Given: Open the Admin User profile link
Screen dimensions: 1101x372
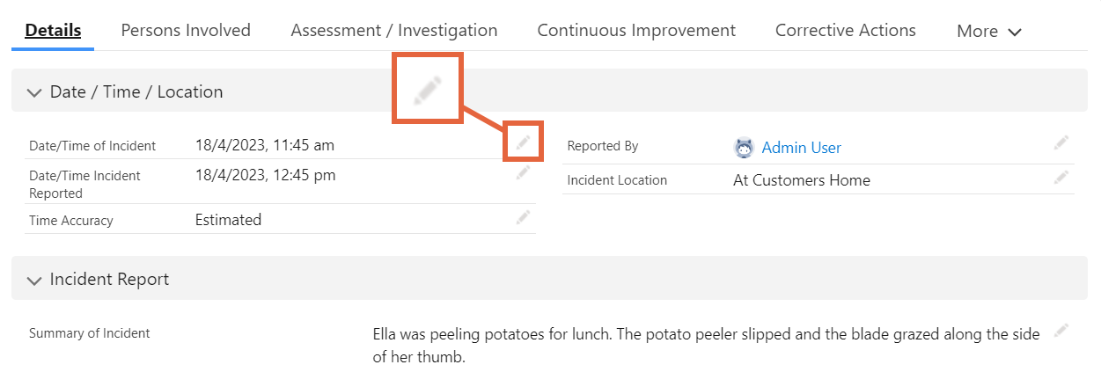Looking at the screenshot, I should click(x=802, y=148).
